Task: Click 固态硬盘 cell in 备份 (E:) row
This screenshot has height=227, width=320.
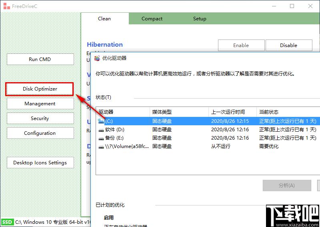Action: tap(162, 138)
